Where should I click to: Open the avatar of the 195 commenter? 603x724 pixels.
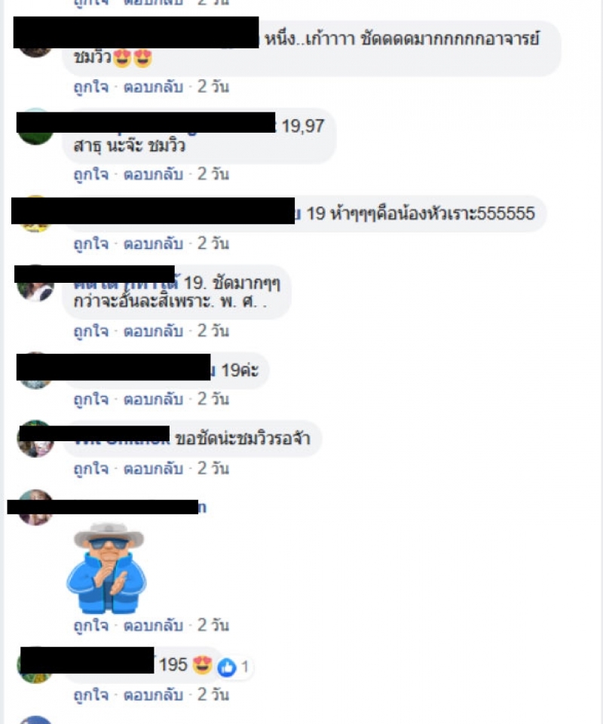coord(35,665)
